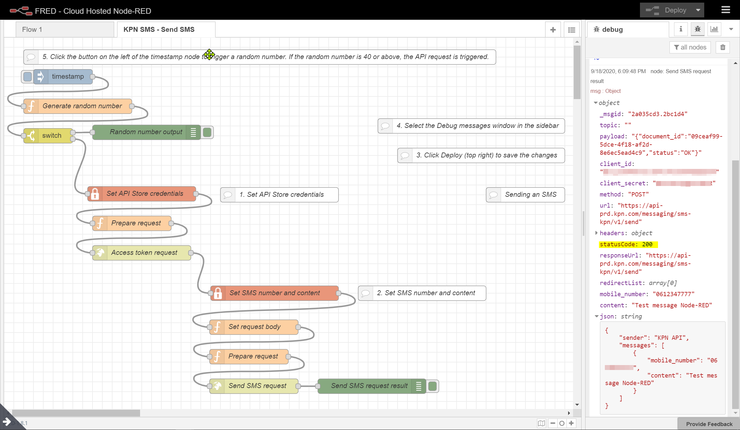
Task: Expand the headers object entry
Action: (x=596, y=233)
